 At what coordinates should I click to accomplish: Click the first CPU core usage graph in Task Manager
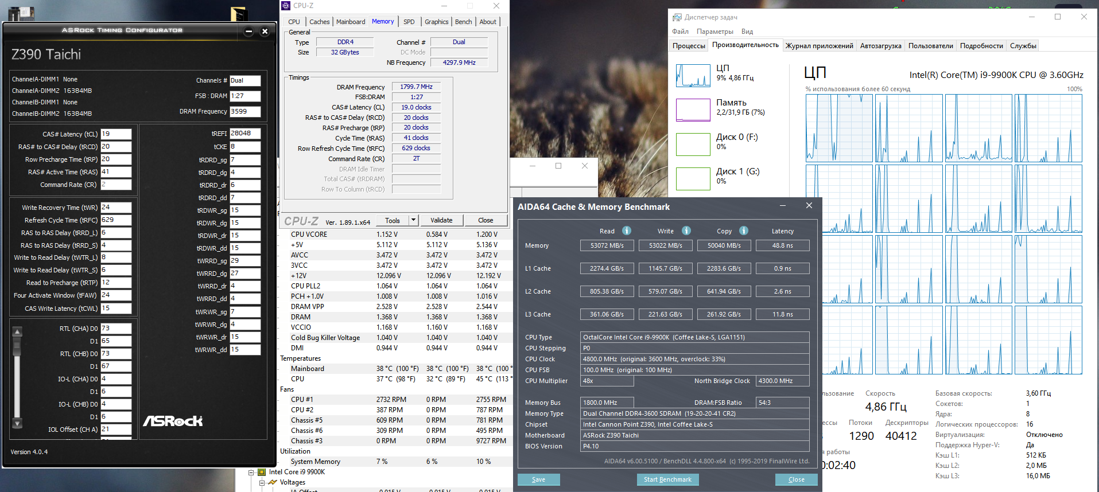tap(839, 128)
